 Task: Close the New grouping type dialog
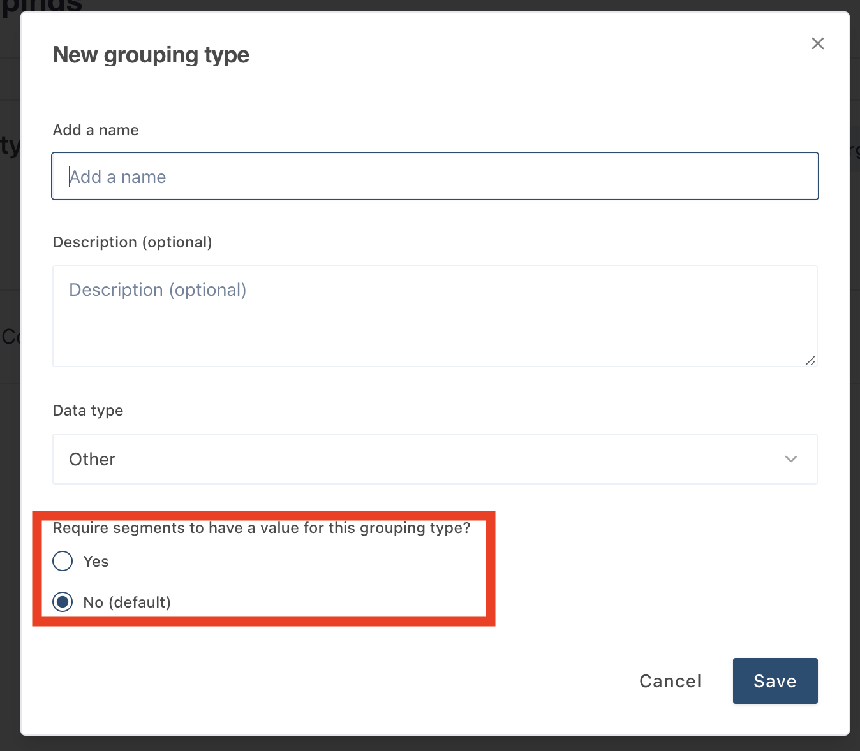tap(817, 43)
